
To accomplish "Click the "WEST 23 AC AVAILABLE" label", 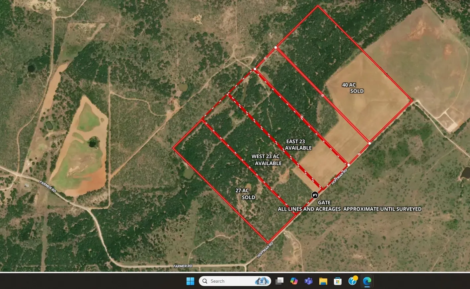I will point(267,160).
